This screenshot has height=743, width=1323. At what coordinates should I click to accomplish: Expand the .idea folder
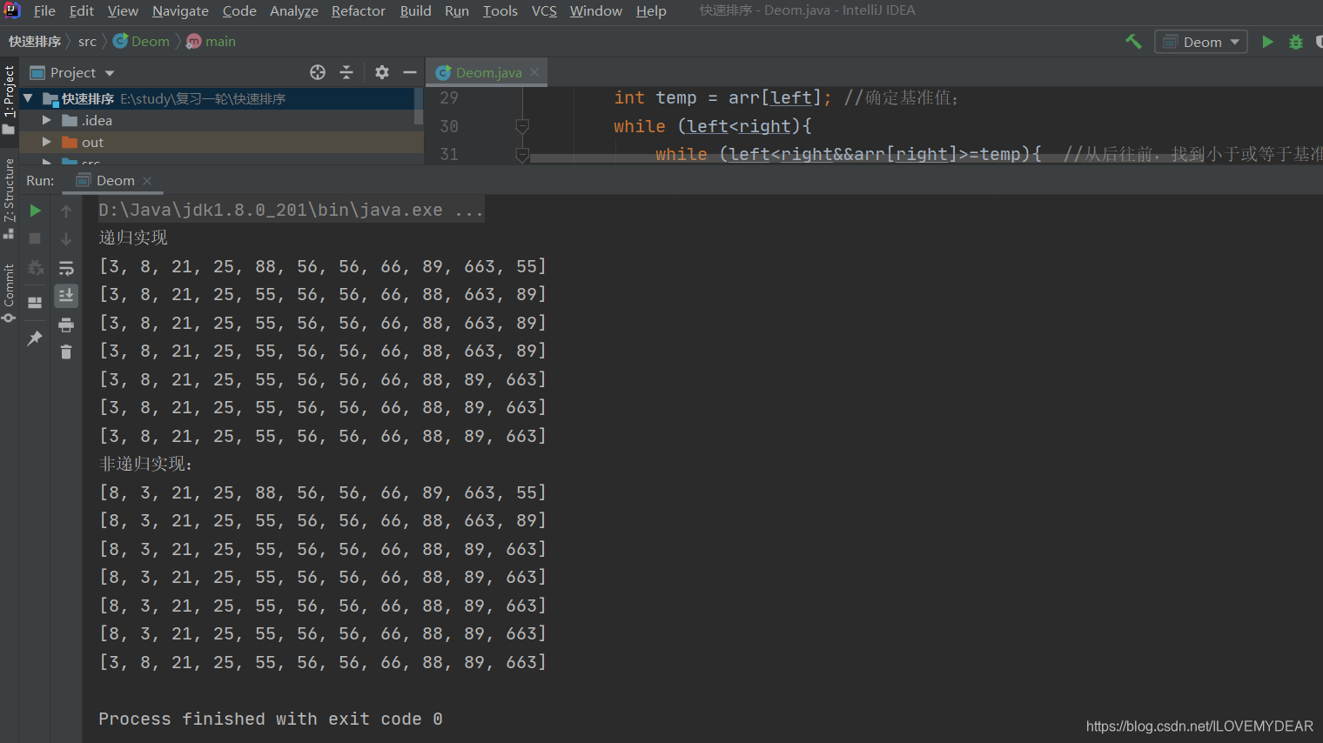[x=47, y=120]
